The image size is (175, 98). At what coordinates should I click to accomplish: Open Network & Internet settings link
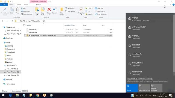click(140, 79)
